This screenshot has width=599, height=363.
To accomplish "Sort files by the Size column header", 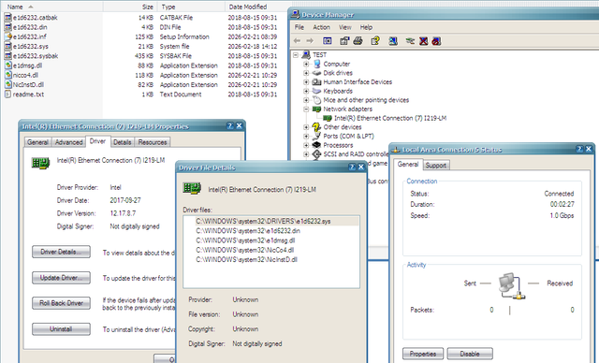I will (x=129, y=7).
